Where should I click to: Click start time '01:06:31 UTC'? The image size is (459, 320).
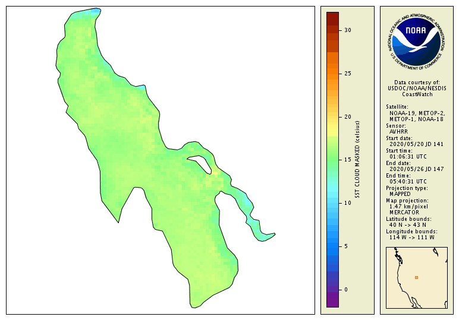pos(408,157)
